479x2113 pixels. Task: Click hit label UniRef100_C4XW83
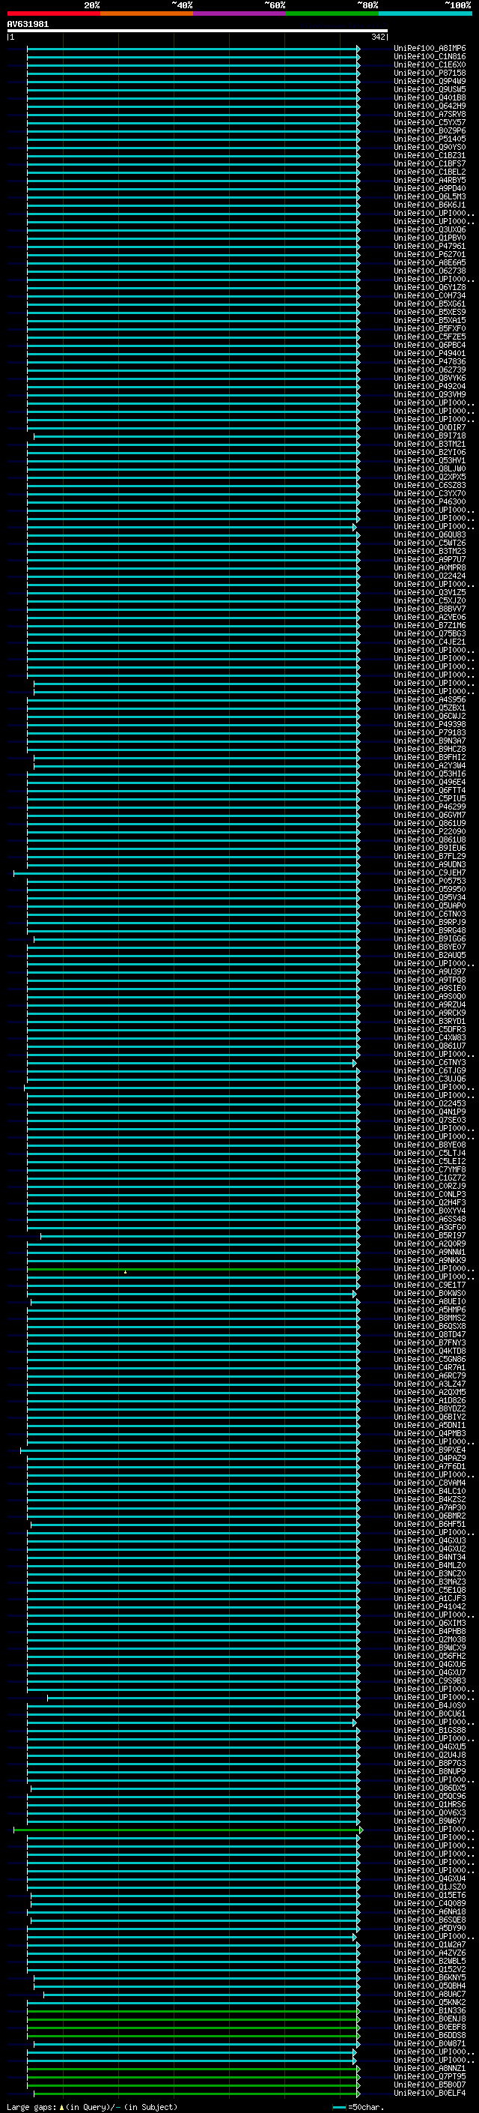coord(430,1037)
